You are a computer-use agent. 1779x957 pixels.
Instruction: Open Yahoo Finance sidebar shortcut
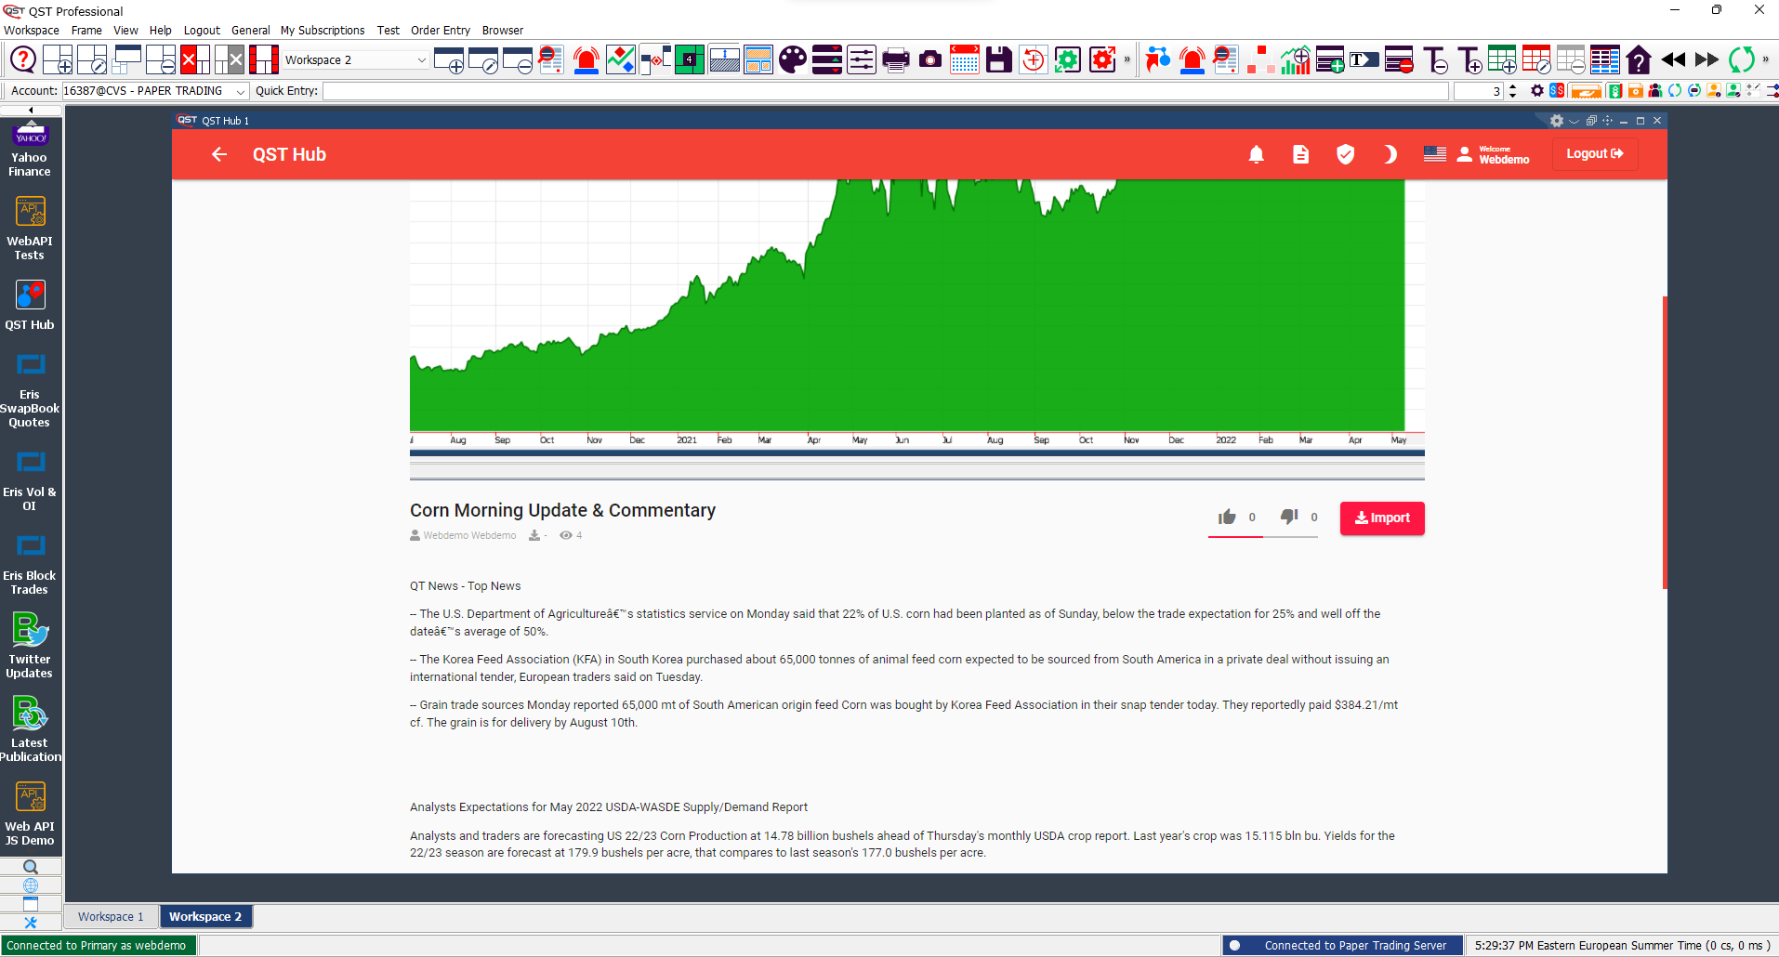pyautogui.click(x=30, y=150)
